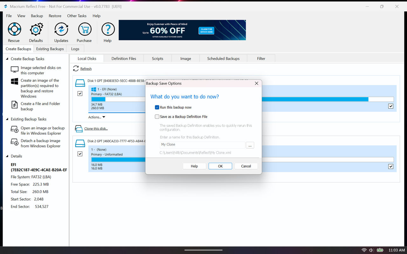
Task: Click the Disk 2 Unformatted partition usage bar
Action: [x=118, y=159]
